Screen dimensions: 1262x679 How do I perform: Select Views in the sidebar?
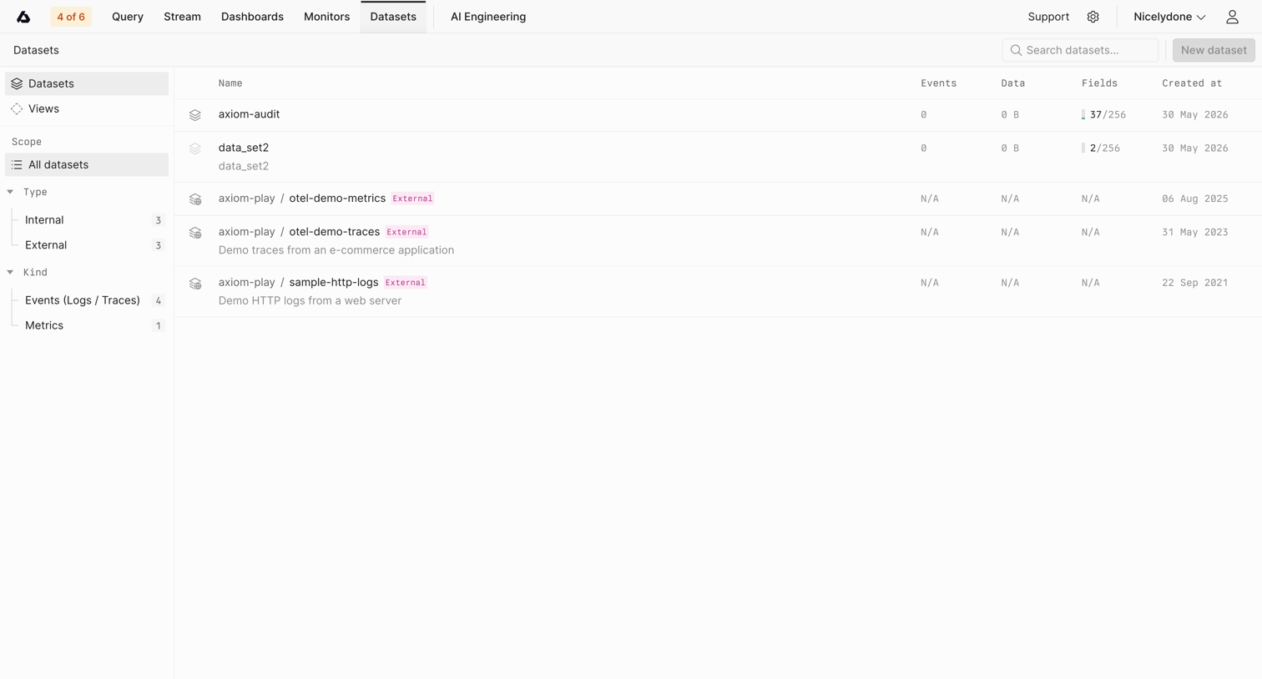pyautogui.click(x=87, y=108)
